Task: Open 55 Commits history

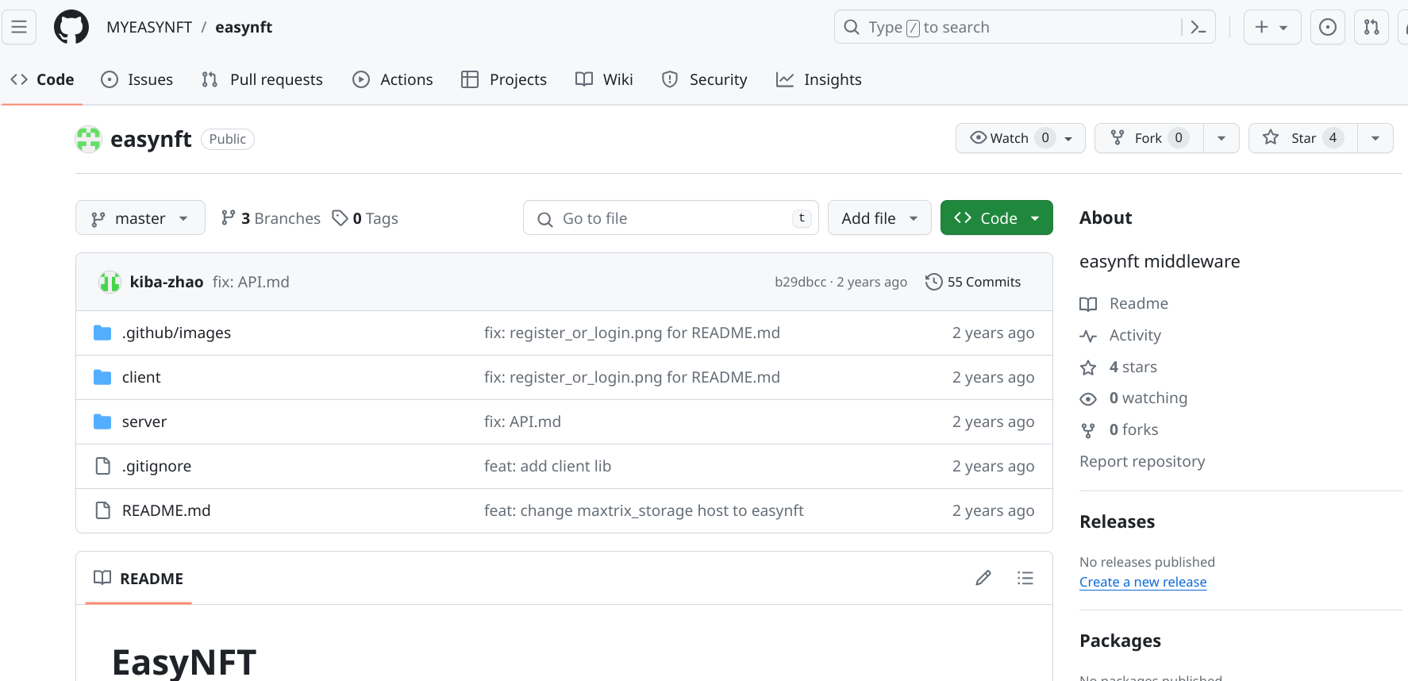Action: [973, 282]
